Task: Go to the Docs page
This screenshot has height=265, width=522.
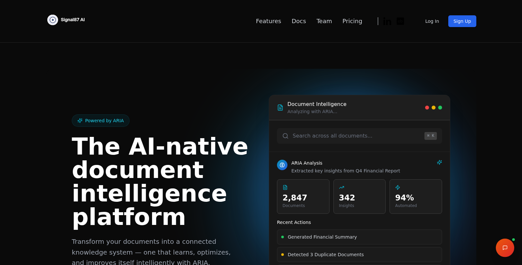Action: pyautogui.click(x=299, y=21)
